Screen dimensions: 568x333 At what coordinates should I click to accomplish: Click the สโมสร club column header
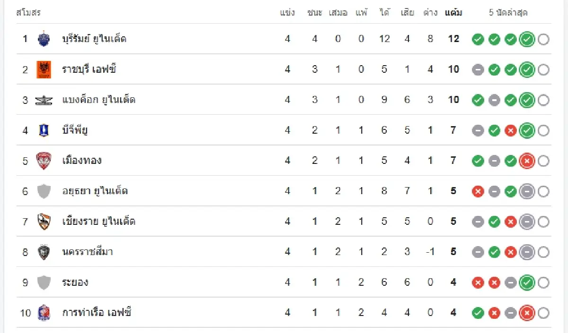pyautogui.click(x=28, y=13)
